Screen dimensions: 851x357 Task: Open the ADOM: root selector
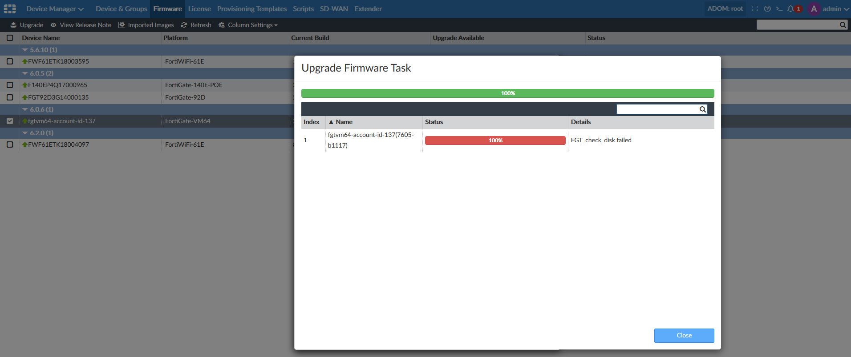point(725,8)
